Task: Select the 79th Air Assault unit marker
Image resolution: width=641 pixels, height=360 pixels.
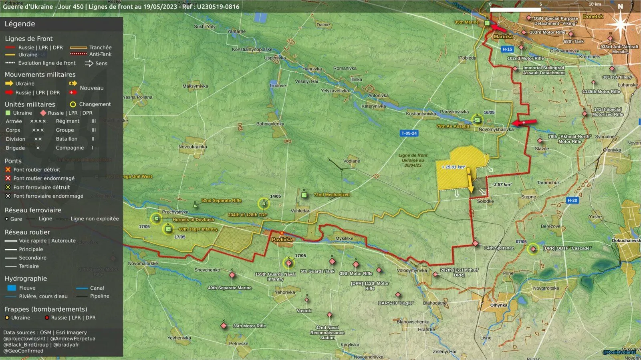Action: [477, 120]
